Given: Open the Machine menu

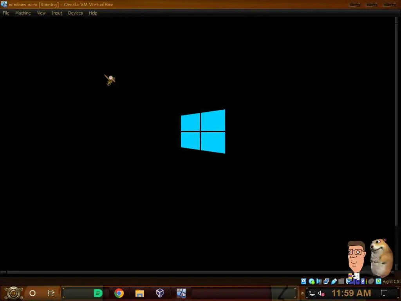Looking at the screenshot, I should 23,13.
